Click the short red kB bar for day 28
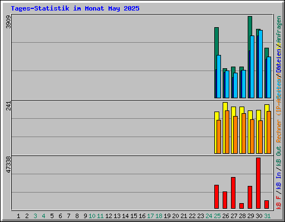This screenshot has width=285, height=222. pyautogui.click(x=242, y=206)
